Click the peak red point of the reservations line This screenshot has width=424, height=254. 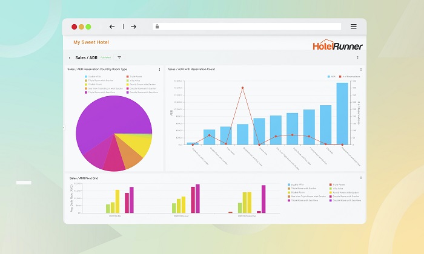(x=242, y=88)
